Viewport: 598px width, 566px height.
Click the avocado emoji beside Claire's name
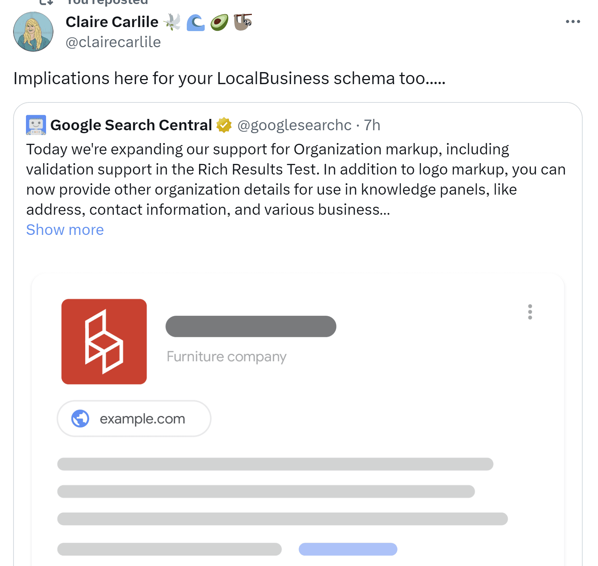tap(219, 22)
